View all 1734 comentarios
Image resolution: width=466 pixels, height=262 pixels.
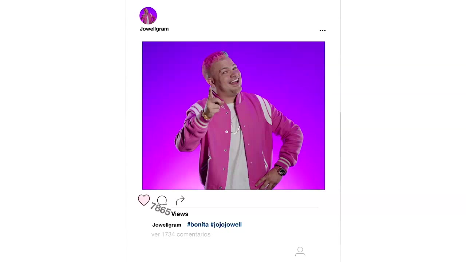click(181, 234)
